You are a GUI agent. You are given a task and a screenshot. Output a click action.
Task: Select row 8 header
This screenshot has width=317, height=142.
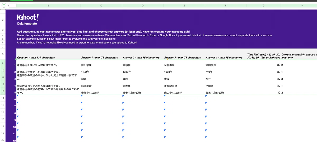(x=2, y=54)
